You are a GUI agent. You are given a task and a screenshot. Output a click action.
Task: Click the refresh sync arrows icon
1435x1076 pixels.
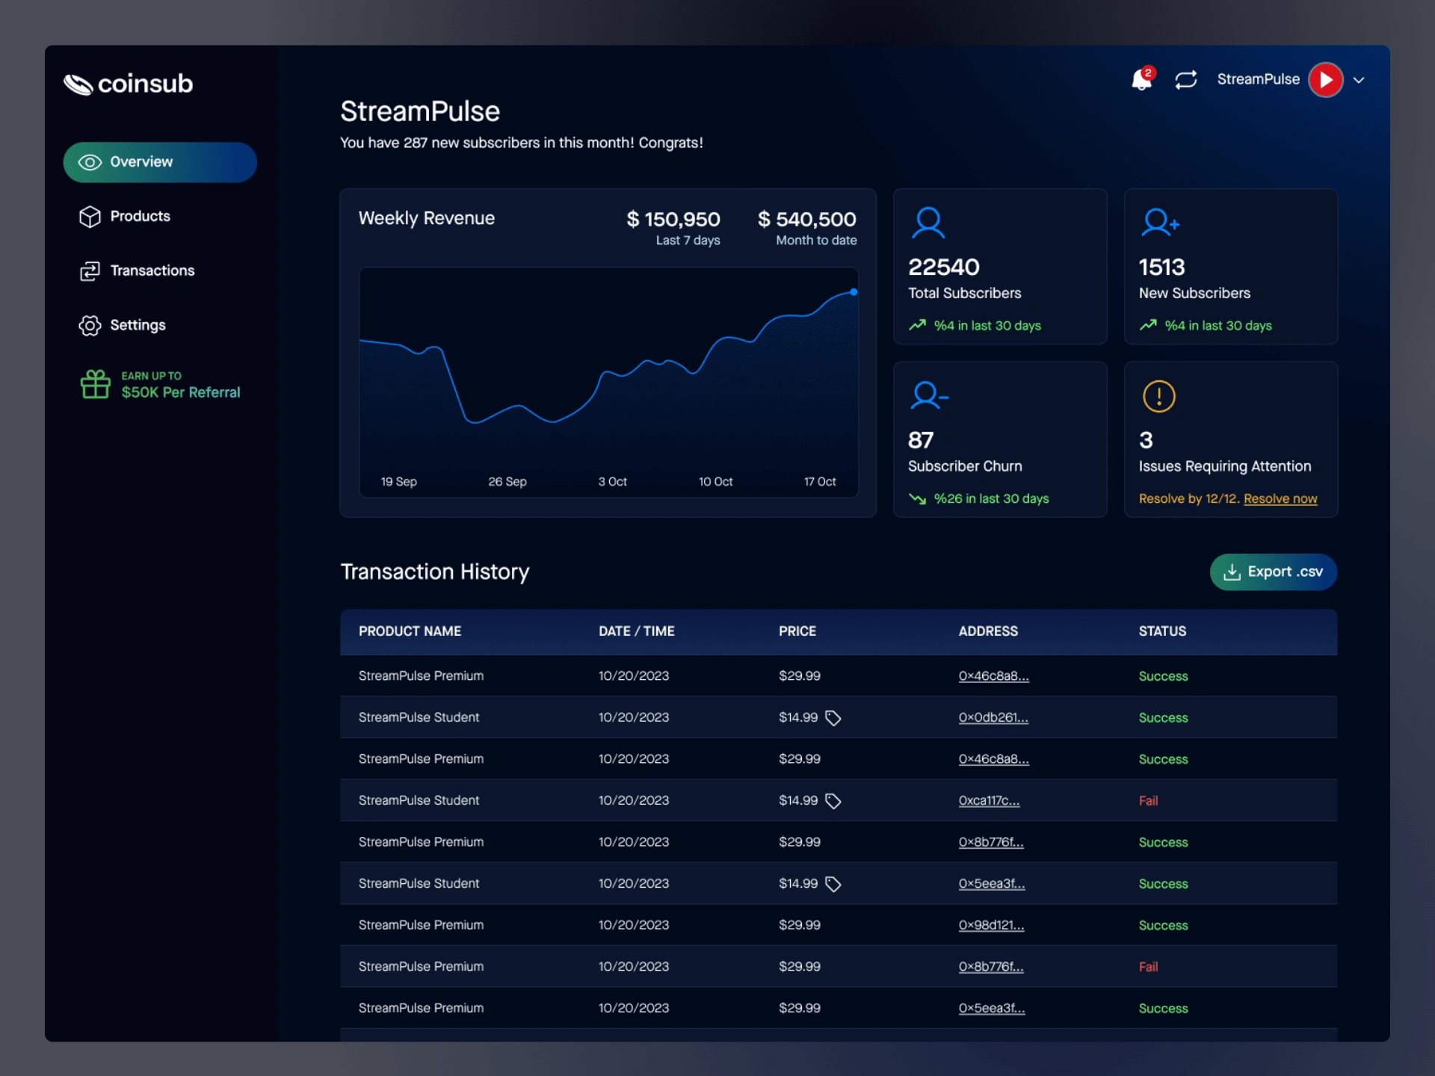tap(1185, 80)
